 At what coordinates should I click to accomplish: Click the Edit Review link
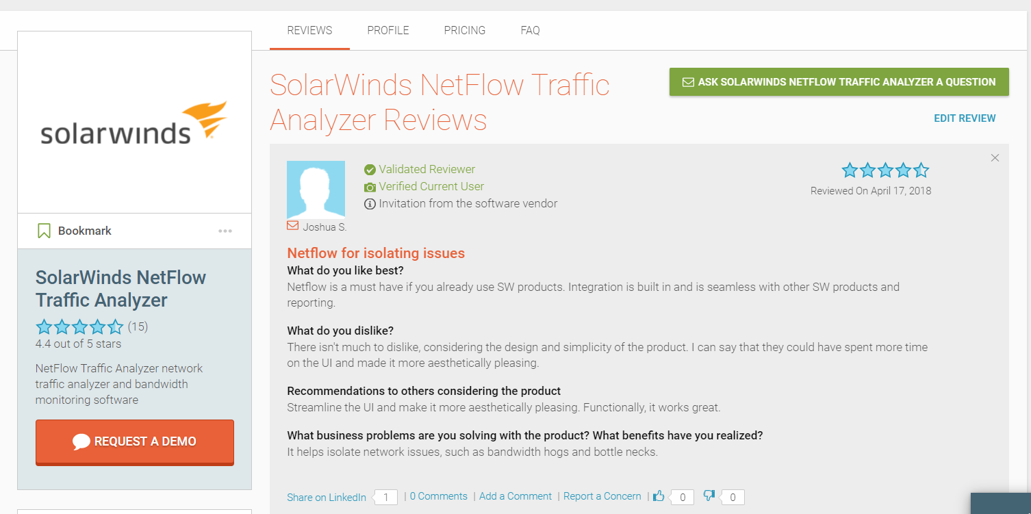coord(965,118)
